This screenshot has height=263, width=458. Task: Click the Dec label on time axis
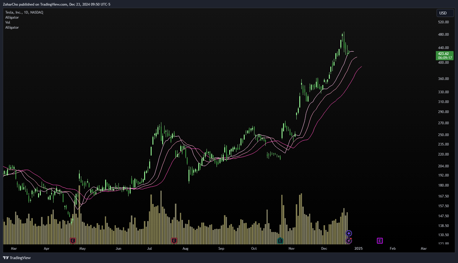point(324,249)
